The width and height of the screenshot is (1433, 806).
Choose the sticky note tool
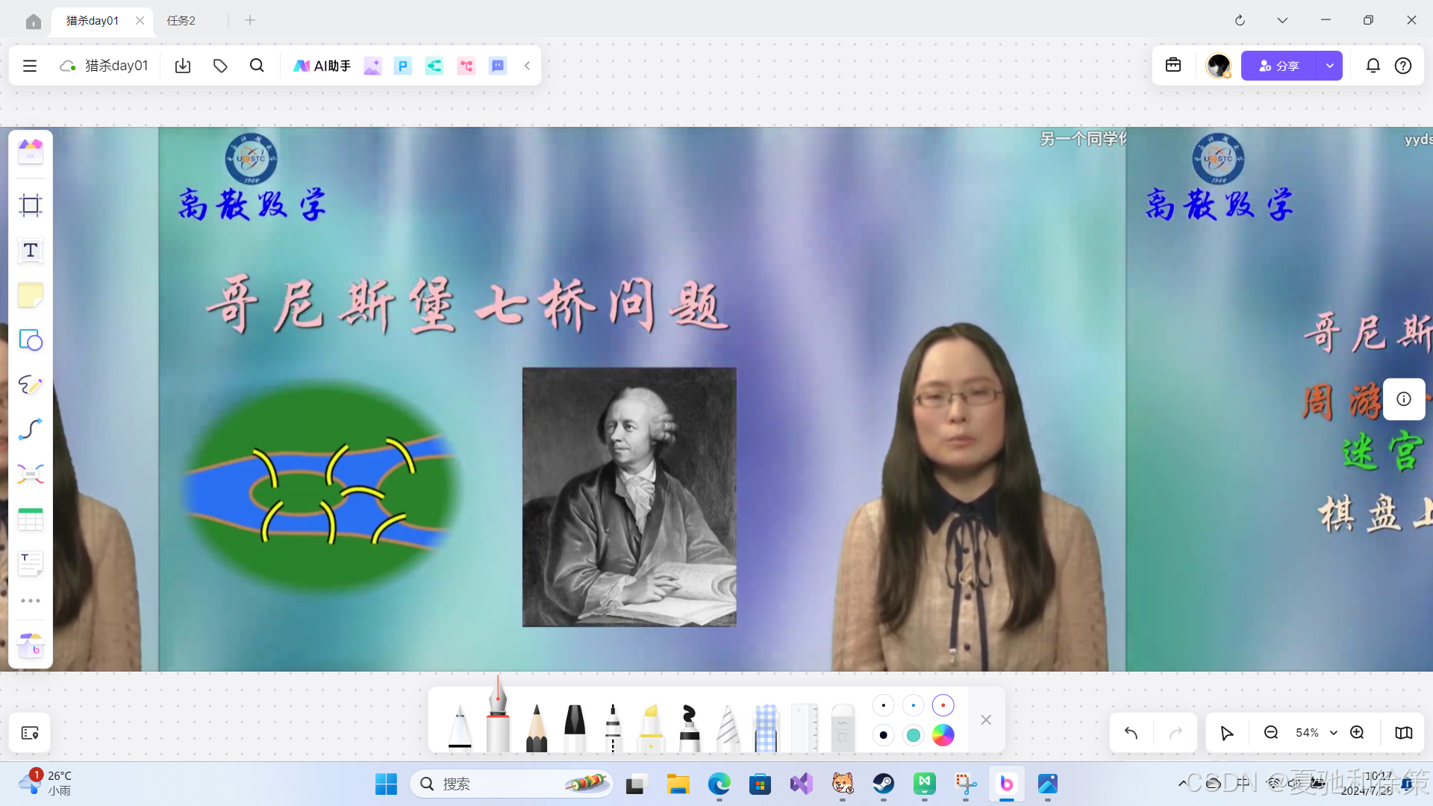(x=31, y=296)
